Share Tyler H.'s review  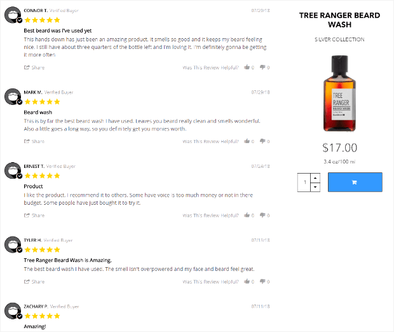pyautogui.click(x=34, y=281)
